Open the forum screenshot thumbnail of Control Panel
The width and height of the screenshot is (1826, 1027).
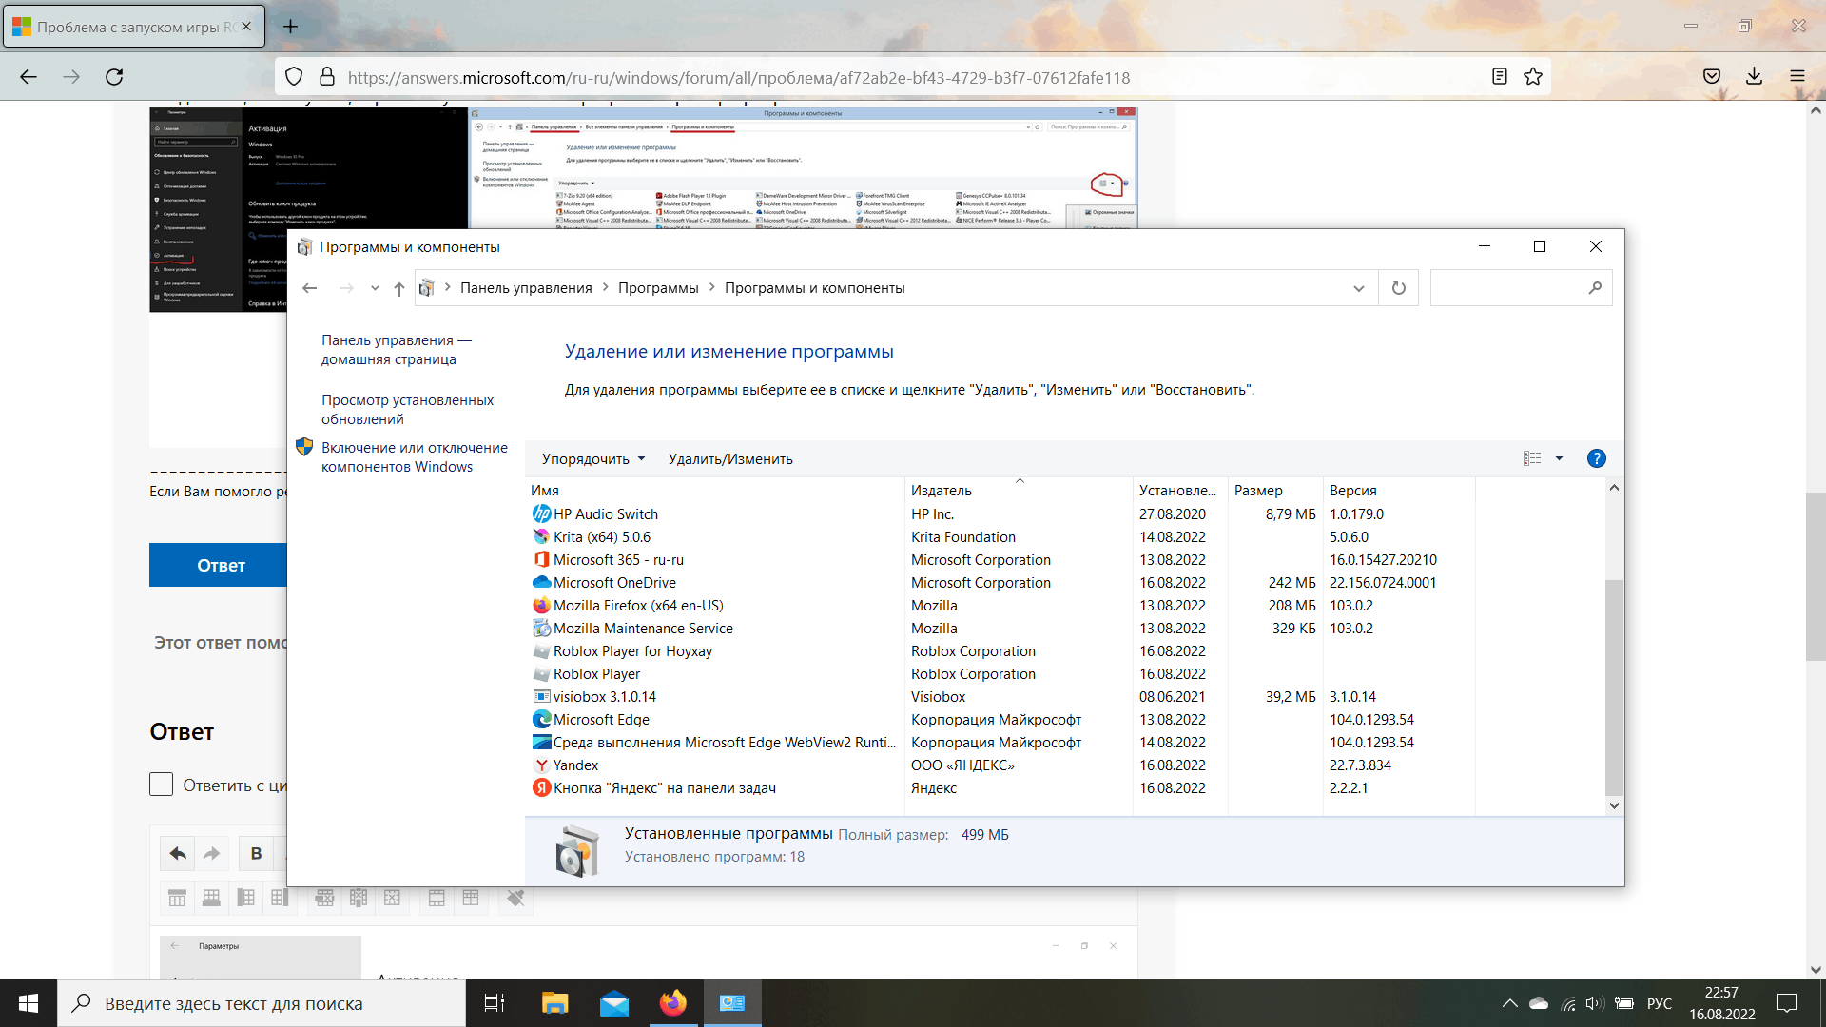804,167
